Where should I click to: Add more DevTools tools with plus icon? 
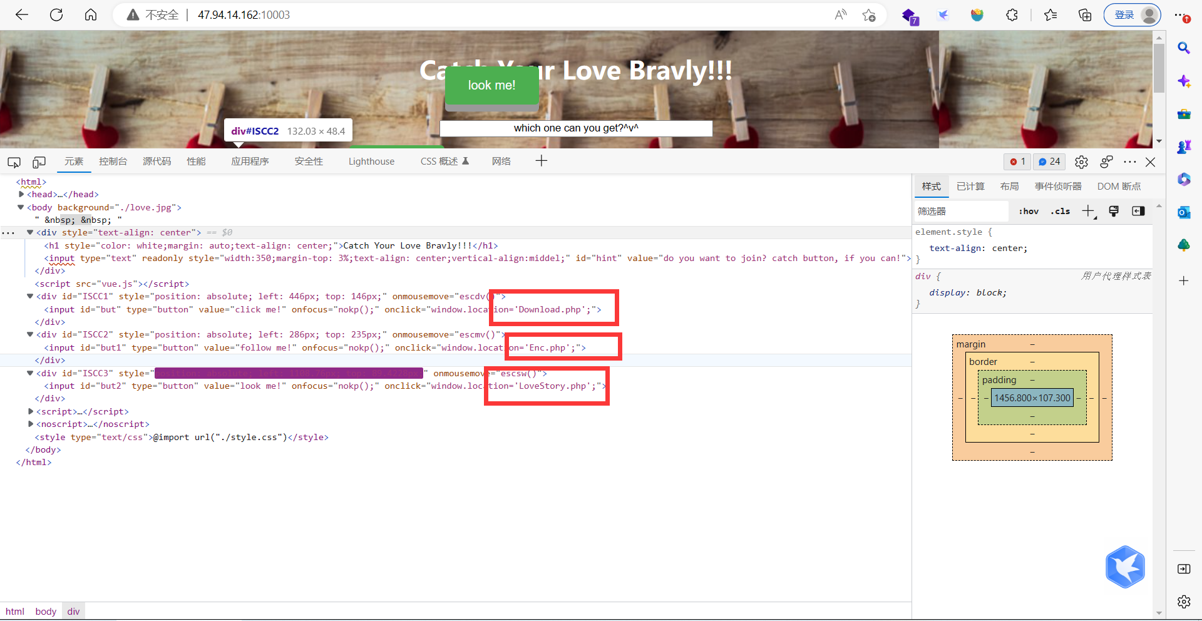tap(542, 161)
